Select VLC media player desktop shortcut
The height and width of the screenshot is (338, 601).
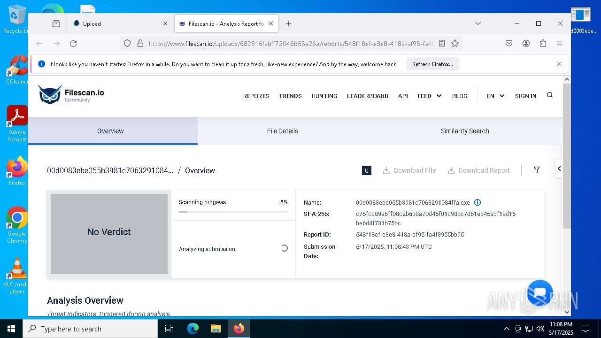point(17,276)
